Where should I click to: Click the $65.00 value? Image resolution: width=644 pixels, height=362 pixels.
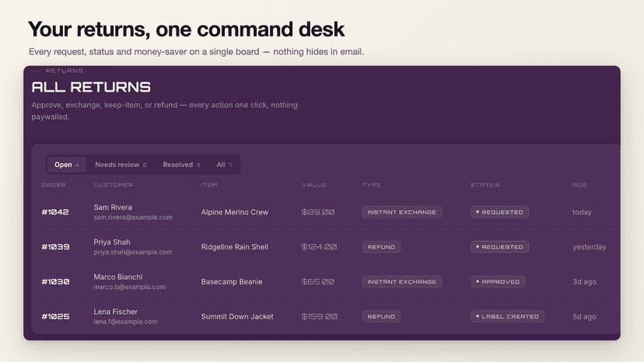[x=318, y=282]
